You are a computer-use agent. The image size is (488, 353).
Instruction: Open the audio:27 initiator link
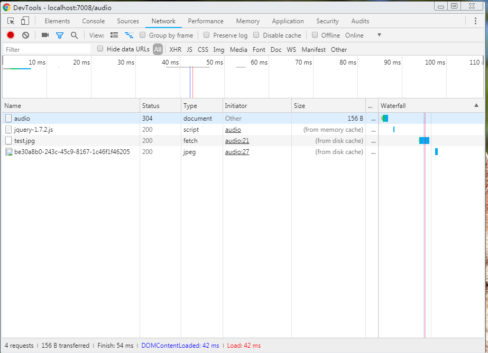(x=237, y=152)
